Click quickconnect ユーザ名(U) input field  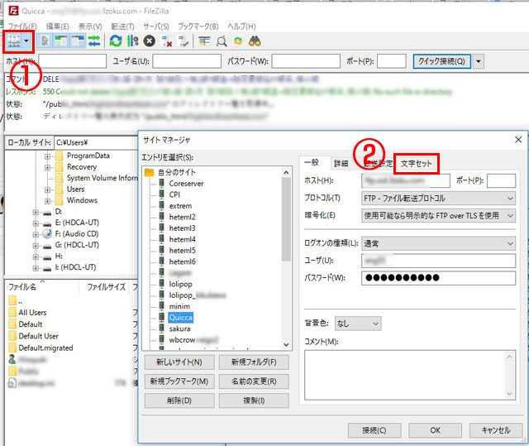coord(187,61)
